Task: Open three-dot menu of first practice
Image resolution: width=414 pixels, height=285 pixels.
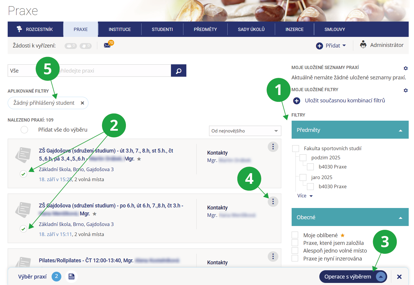Action: (x=273, y=147)
